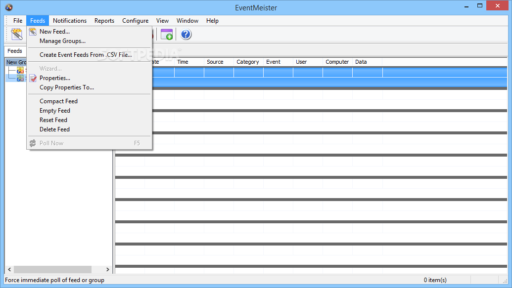Close the open Feeds menu
The width and height of the screenshot is (512, 288).
click(38, 21)
